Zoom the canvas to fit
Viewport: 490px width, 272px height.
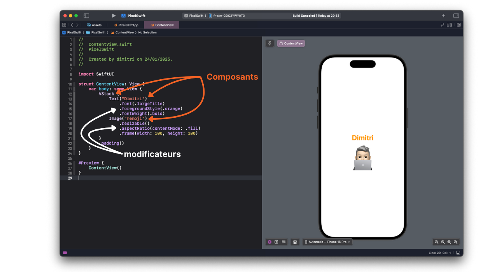point(449,242)
